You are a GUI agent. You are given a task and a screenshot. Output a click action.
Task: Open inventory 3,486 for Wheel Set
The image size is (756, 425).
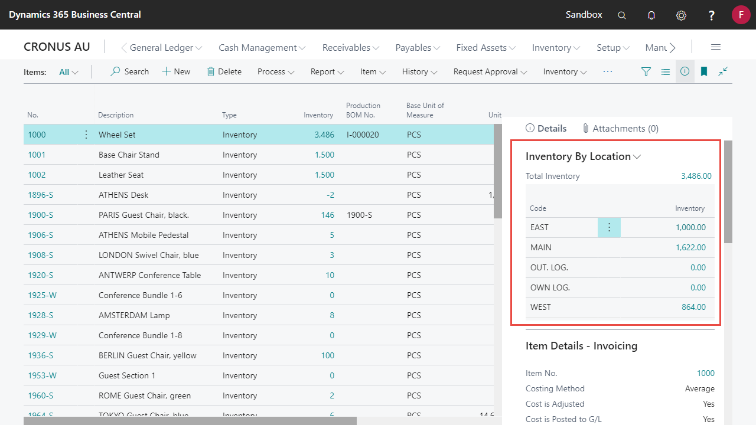pos(324,135)
